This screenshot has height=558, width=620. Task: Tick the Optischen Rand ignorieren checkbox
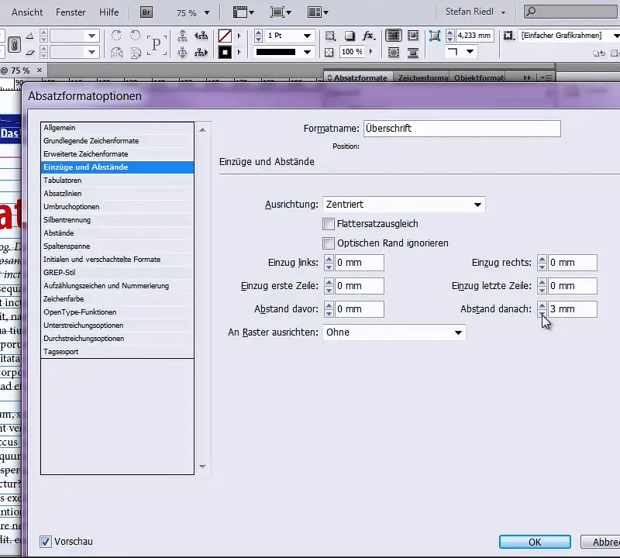pyautogui.click(x=329, y=243)
